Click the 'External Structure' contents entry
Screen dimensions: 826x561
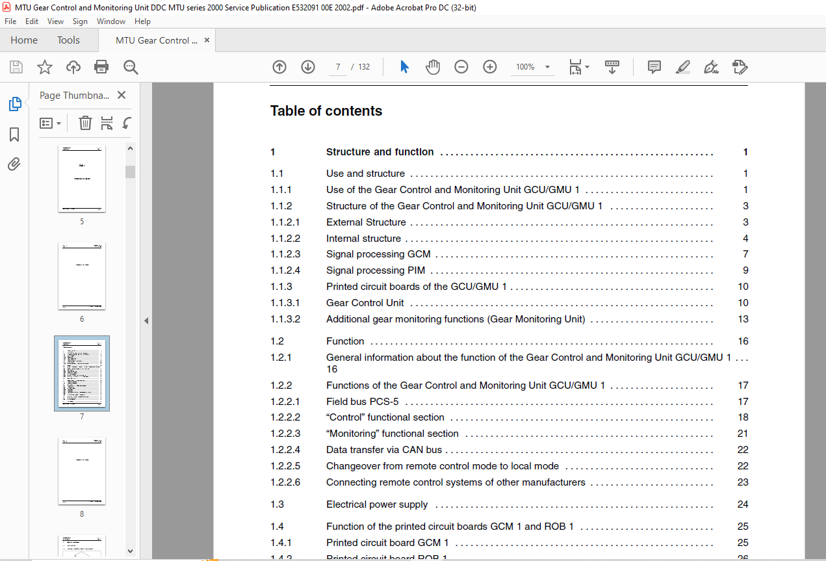click(366, 222)
